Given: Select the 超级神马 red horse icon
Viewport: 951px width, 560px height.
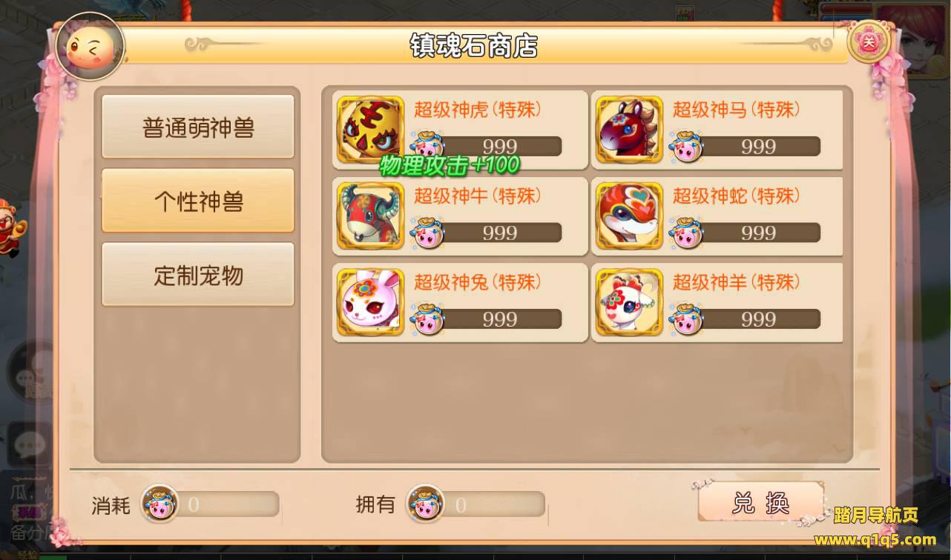Looking at the screenshot, I should (x=629, y=130).
